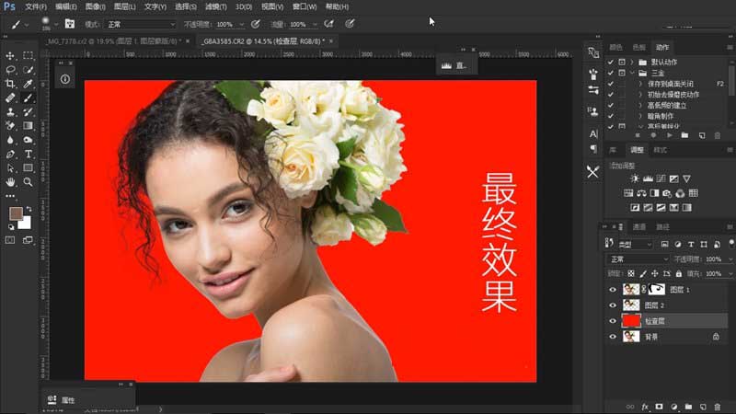Toggle visibility of 背景 layer

(x=613, y=337)
